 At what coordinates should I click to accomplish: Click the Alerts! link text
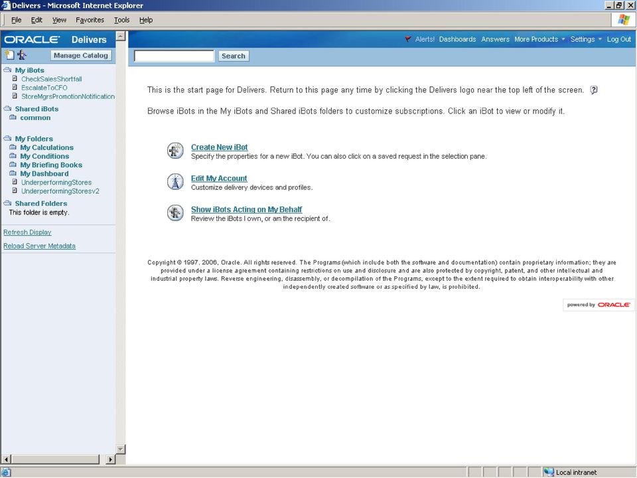point(425,39)
